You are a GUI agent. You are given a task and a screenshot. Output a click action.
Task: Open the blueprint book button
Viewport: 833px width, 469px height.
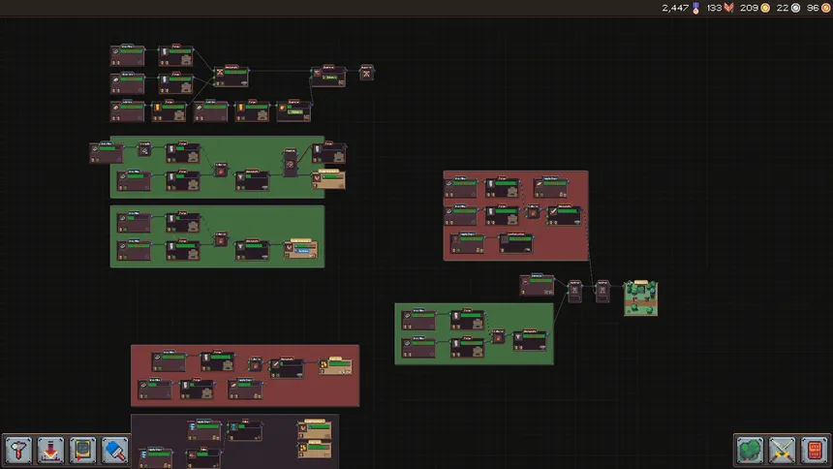[82, 451]
